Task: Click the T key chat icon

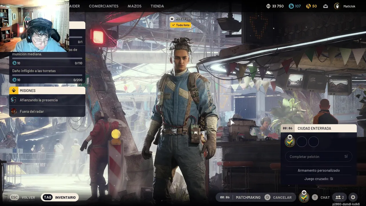Action: coord(315,197)
